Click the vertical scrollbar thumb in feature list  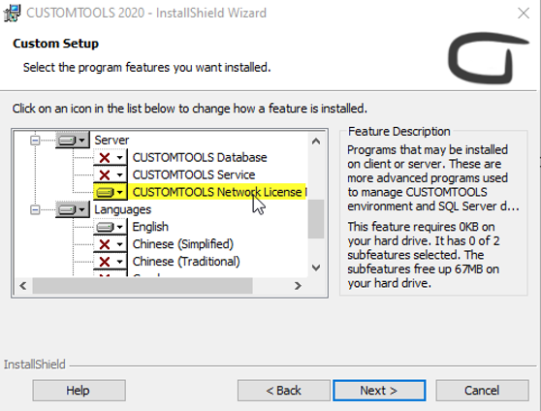316,219
